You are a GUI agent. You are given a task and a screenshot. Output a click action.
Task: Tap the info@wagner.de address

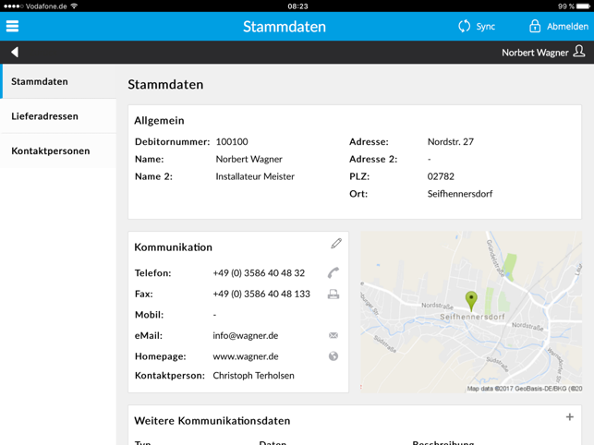click(246, 335)
